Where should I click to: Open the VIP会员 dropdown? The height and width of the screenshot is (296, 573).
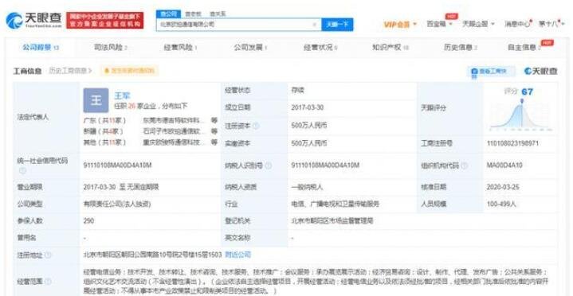[x=400, y=25]
